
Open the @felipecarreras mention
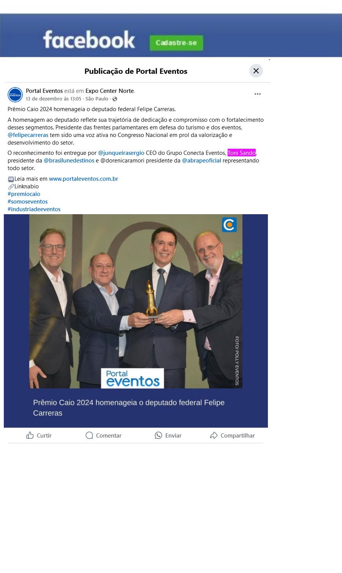coord(28,135)
